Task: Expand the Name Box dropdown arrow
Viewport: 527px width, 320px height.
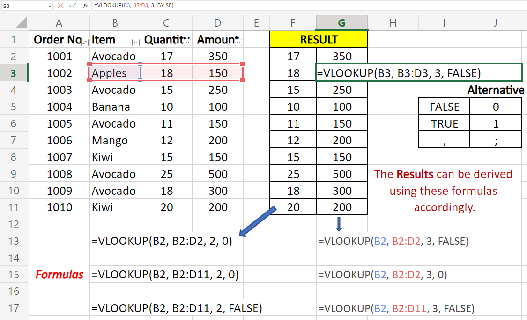Action: 50,6
